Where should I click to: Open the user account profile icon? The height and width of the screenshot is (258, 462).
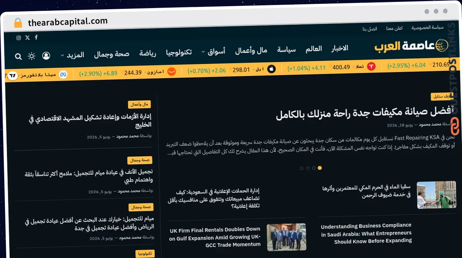point(46,56)
